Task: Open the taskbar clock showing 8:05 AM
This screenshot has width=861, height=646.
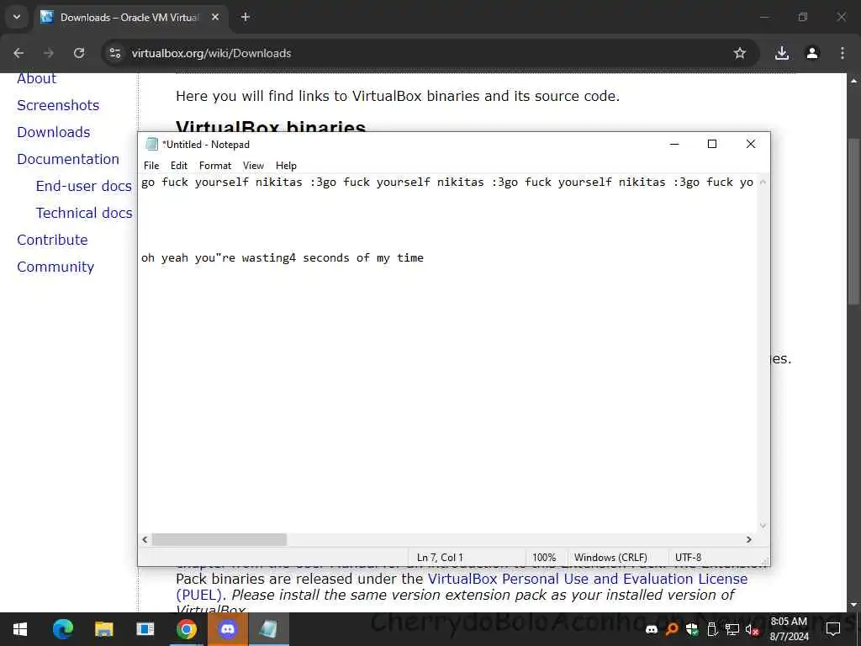Action: click(x=789, y=629)
